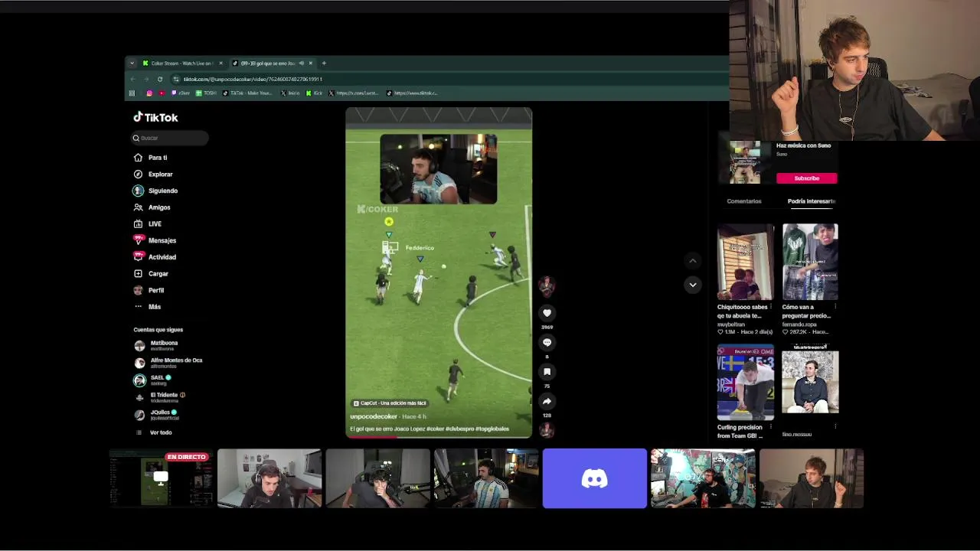980x551 pixels.
Task: Open a new browser tab
Action: 324,64
